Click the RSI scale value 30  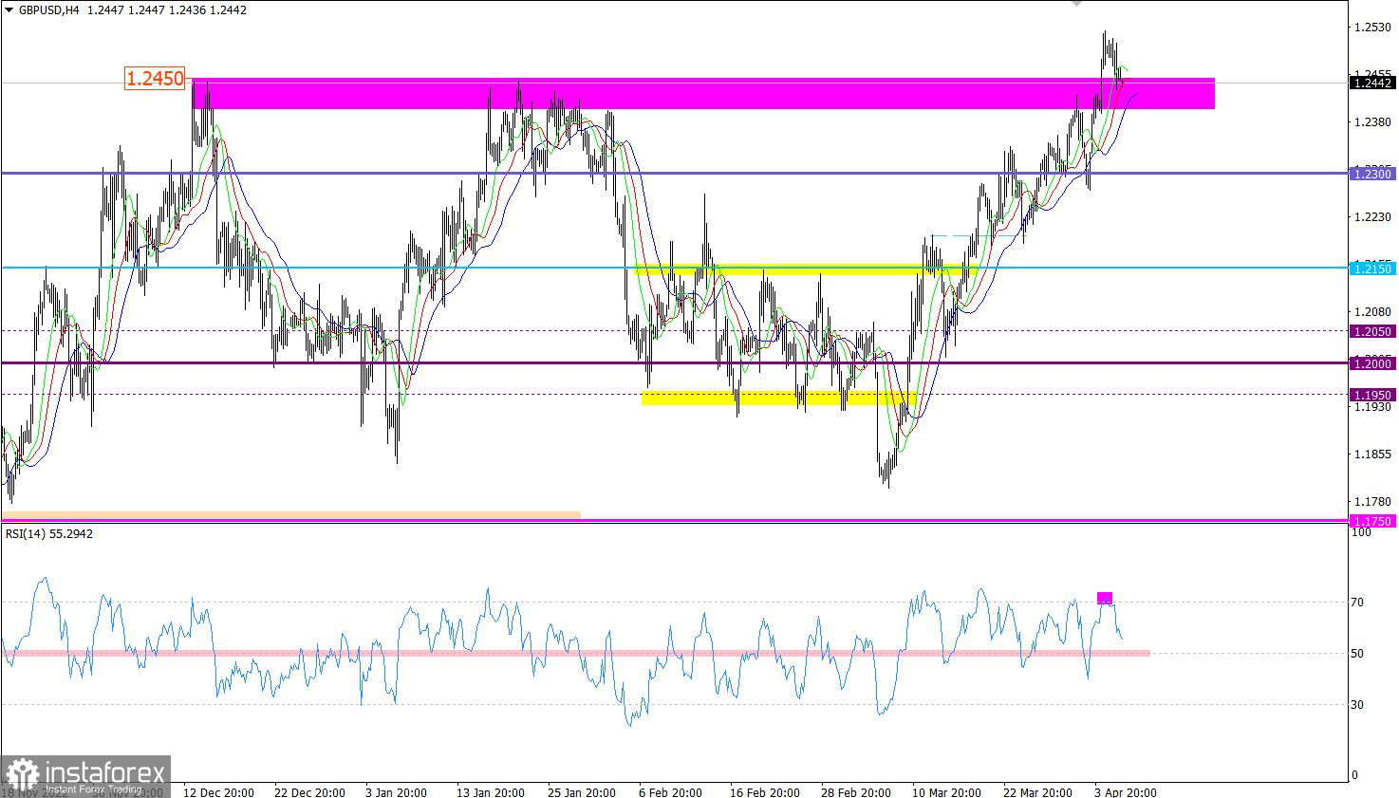click(x=1358, y=705)
